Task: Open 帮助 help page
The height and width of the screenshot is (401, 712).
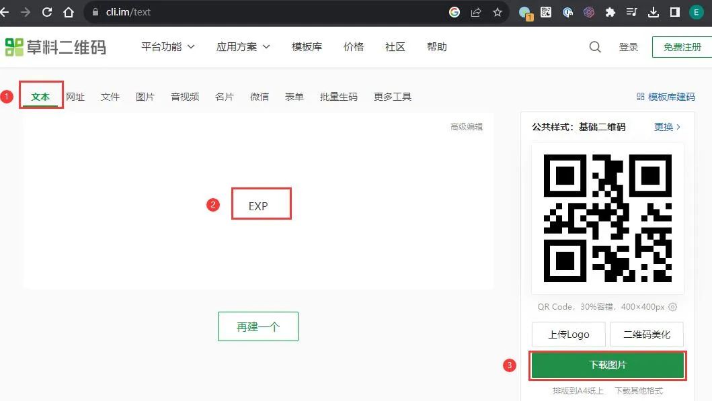Action: click(437, 47)
